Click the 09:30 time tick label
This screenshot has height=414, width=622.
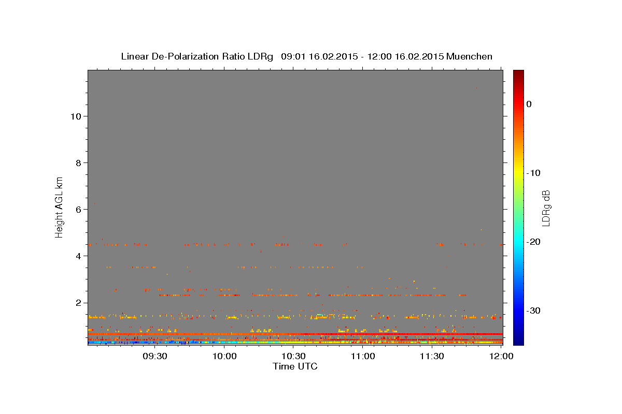[154, 357]
